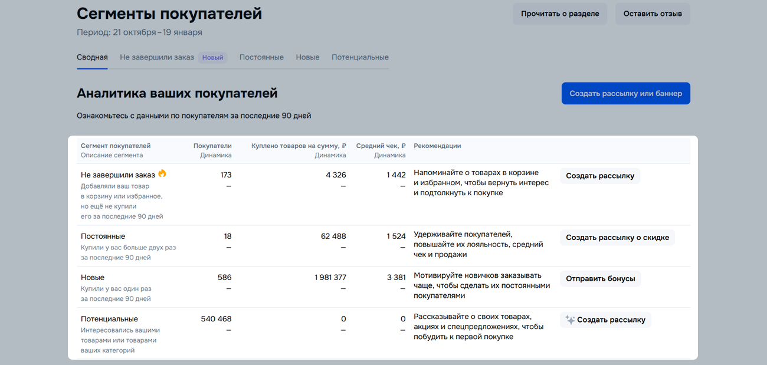Click the Покупатели column header

coord(212,146)
